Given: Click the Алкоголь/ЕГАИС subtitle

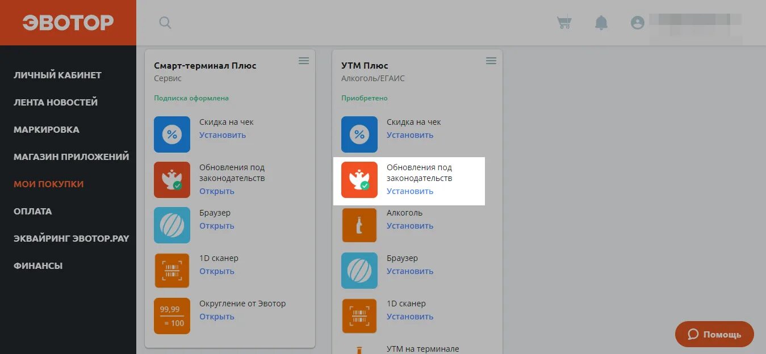Looking at the screenshot, I should pos(373,79).
